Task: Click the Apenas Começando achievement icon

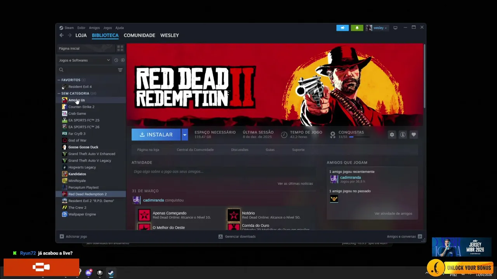Action: 144,215
